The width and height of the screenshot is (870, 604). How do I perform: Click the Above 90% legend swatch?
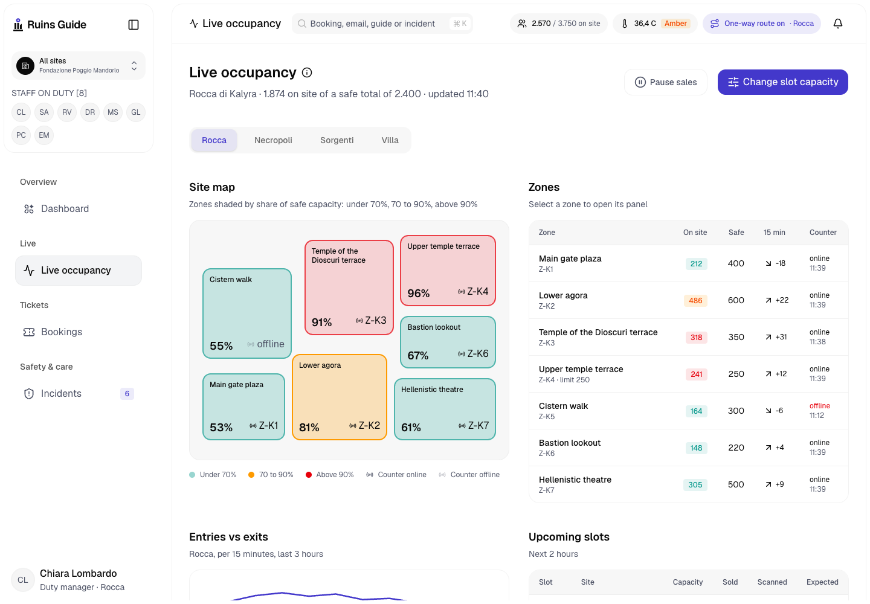pos(309,475)
